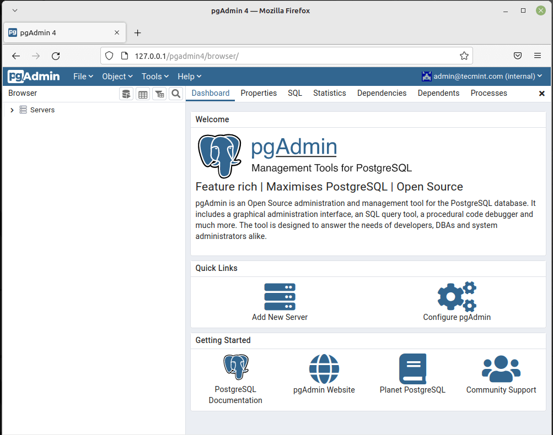Switch to the Dependents tab
This screenshot has height=435, width=553.
(x=438, y=93)
